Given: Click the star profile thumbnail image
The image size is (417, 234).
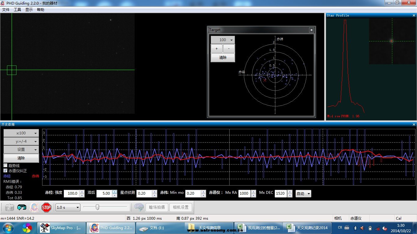Looking at the screenshot, I should 392,41.
